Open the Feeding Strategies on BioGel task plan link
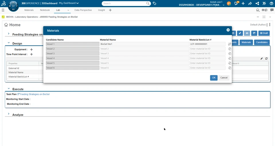The width and height of the screenshot is (275, 146). coord(35,94)
